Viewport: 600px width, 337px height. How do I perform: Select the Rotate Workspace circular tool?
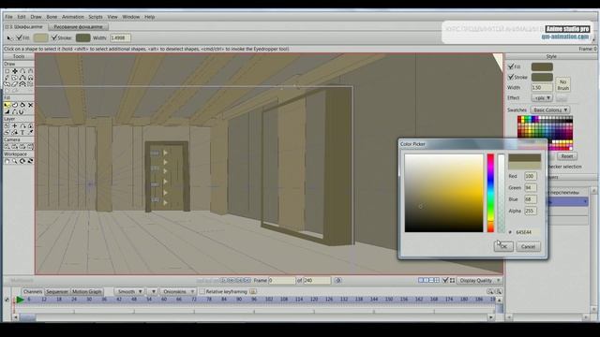pos(22,161)
